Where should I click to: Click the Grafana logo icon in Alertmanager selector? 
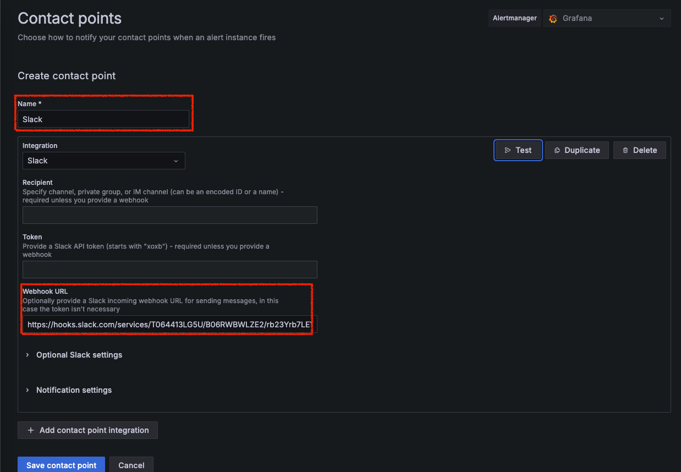click(553, 18)
